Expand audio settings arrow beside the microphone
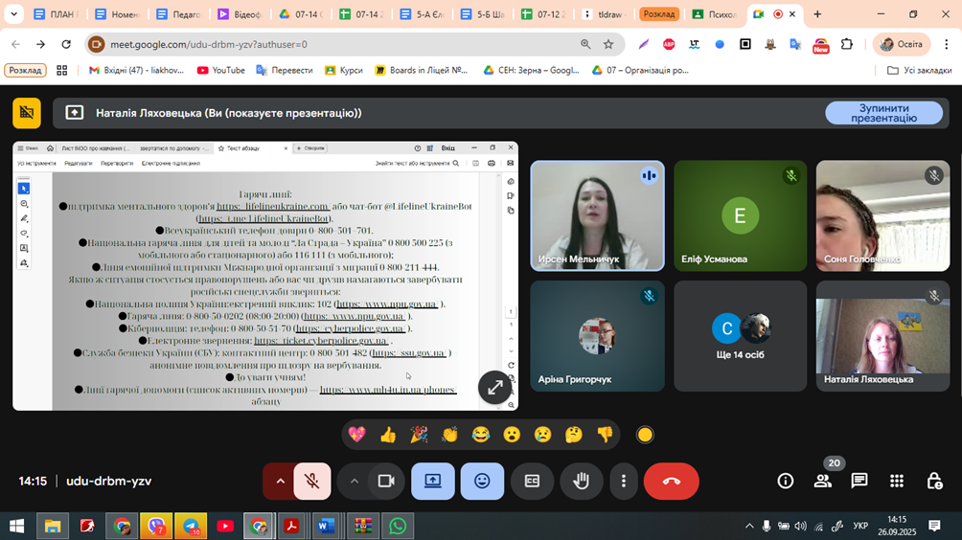The width and height of the screenshot is (962, 540). (x=280, y=482)
